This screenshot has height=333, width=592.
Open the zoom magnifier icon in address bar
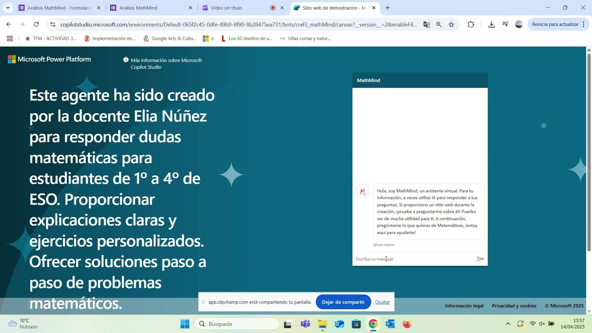[439, 25]
